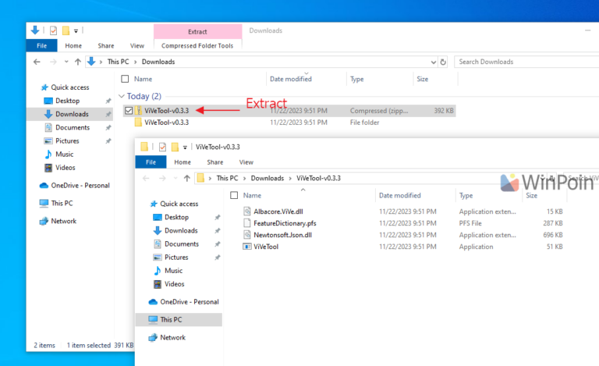Click Properties icon in ViVeTool window title bar
The height and width of the screenshot is (366, 599).
pyautogui.click(x=163, y=147)
